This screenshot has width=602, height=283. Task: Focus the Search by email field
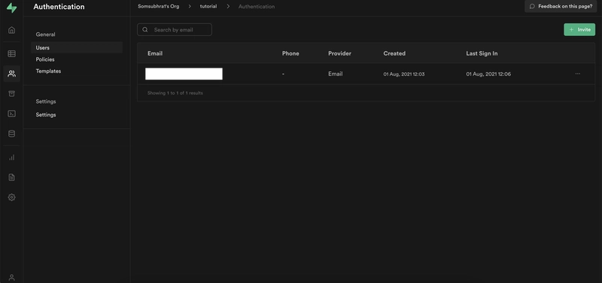pyautogui.click(x=175, y=29)
